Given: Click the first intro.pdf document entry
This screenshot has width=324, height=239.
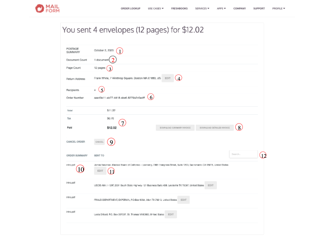Looking at the screenshot, I should 71,165.
